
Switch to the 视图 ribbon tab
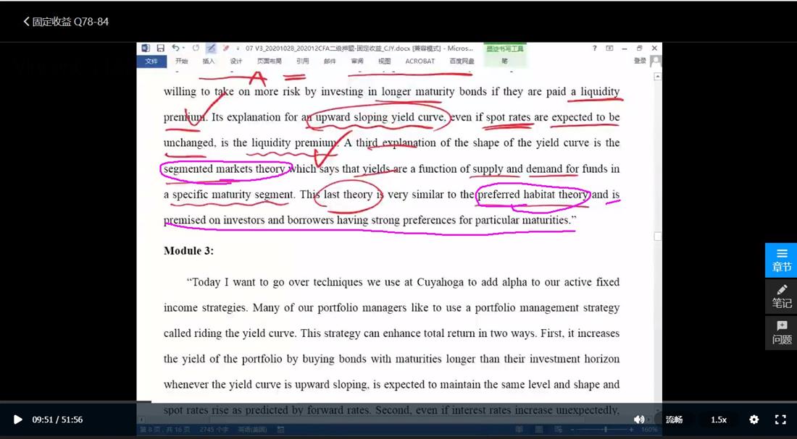click(384, 61)
